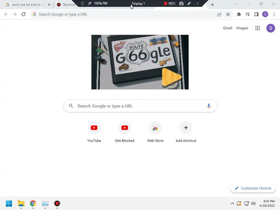This screenshot has height=210, width=280.
Task: Open Chrome from the taskbar
Action: point(33,203)
